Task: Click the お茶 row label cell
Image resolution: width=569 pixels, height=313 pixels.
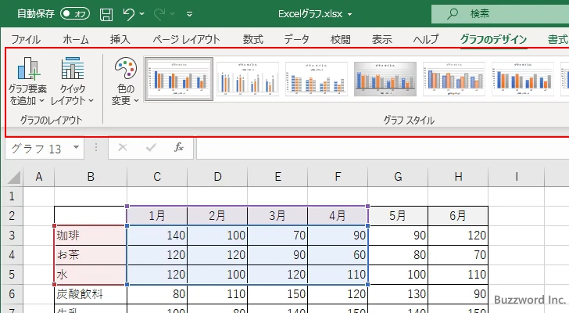Action: pyautogui.click(x=91, y=255)
